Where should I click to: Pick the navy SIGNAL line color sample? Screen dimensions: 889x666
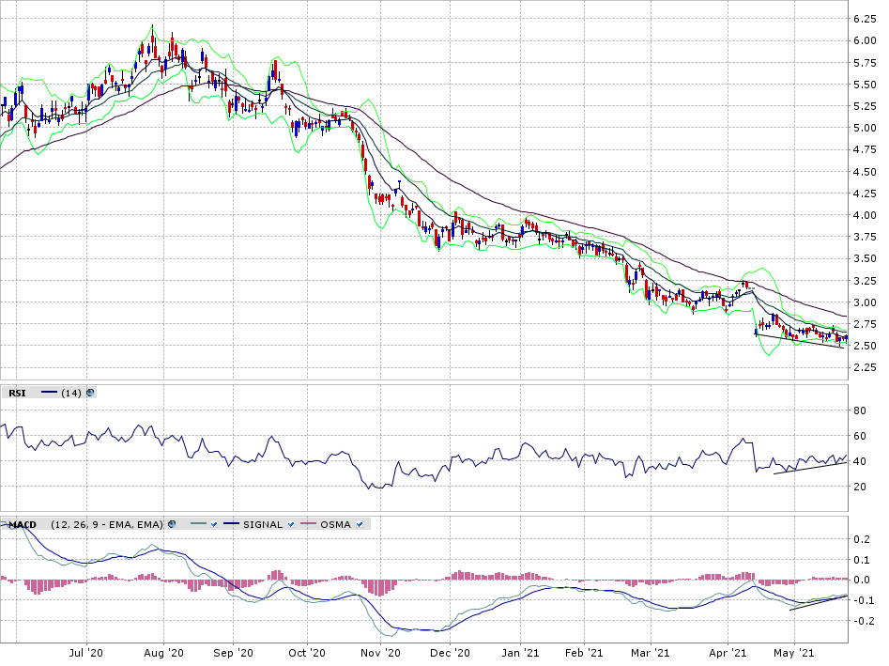231,524
